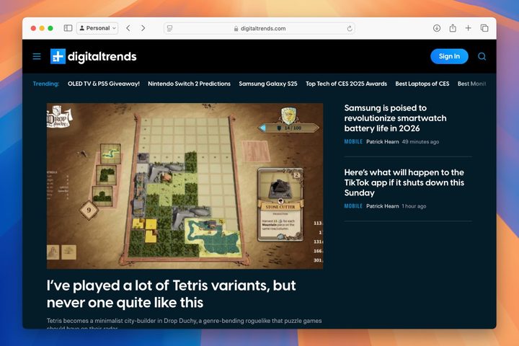Viewport: 519px width, 346px height.
Task: Click the Digital Trends logo
Action: pyautogui.click(x=93, y=56)
